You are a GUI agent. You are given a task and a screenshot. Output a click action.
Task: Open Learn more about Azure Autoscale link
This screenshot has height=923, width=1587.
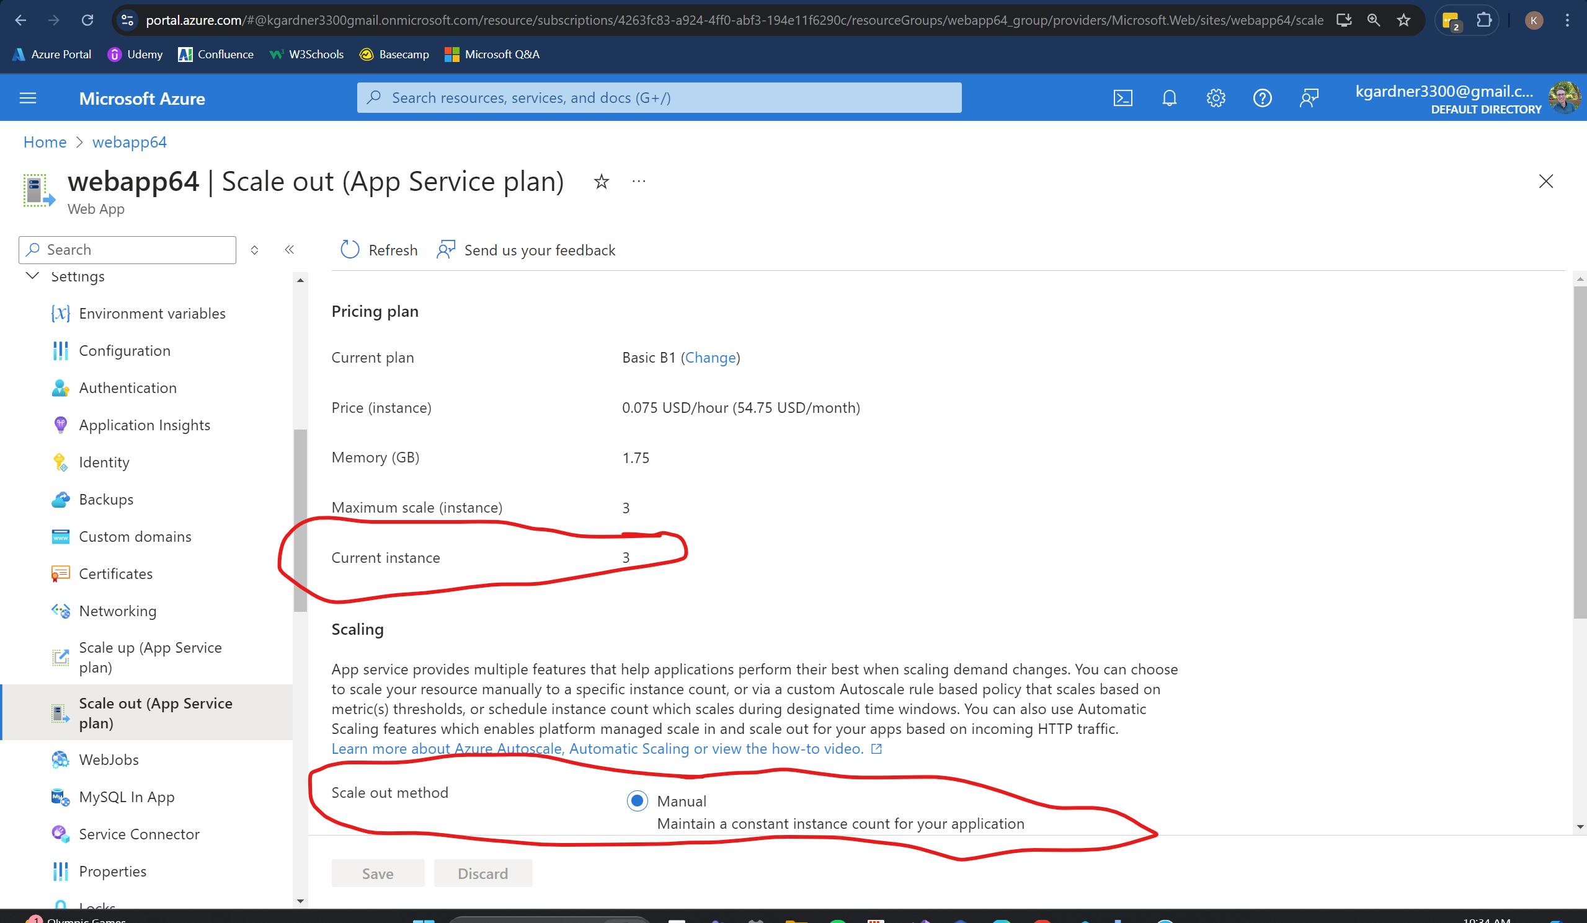coord(607,749)
